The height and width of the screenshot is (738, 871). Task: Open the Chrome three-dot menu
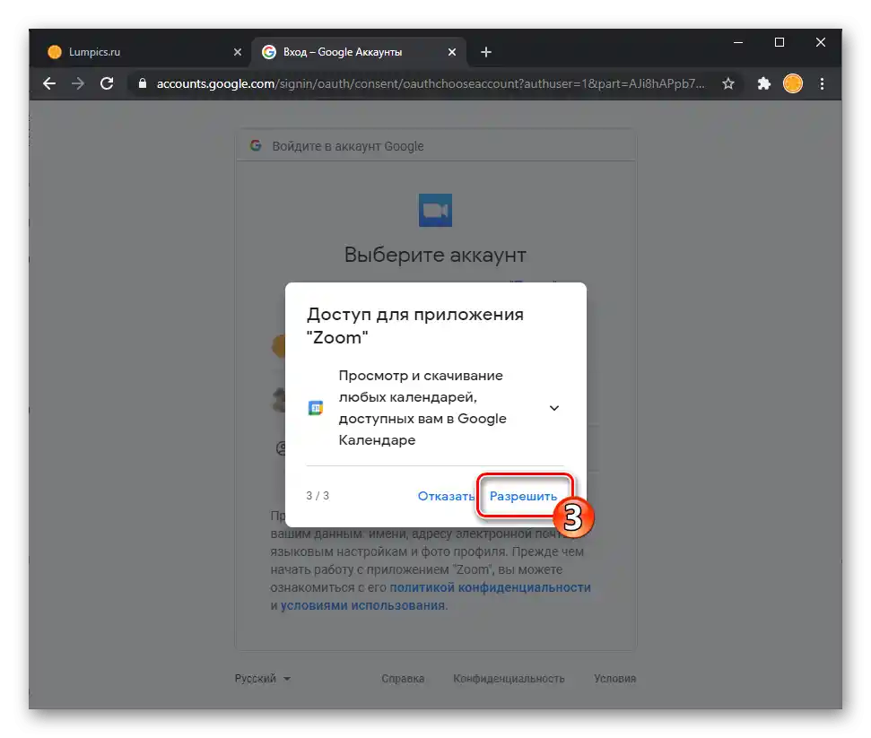[823, 84]
